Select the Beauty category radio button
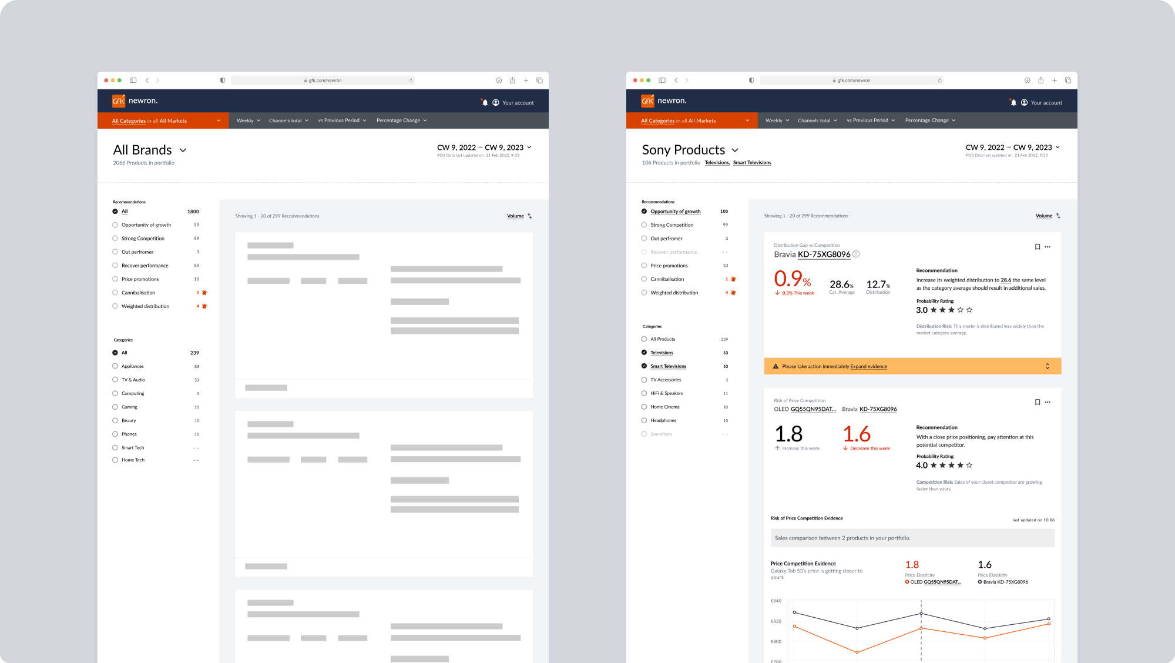This screenshot has height=663, width=1175. click(x=115, y=420)
